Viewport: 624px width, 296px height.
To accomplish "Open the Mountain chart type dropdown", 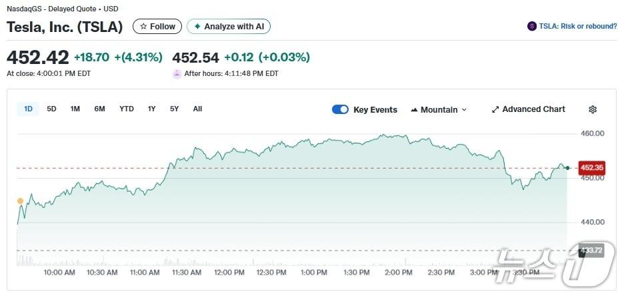I will 439,110.
